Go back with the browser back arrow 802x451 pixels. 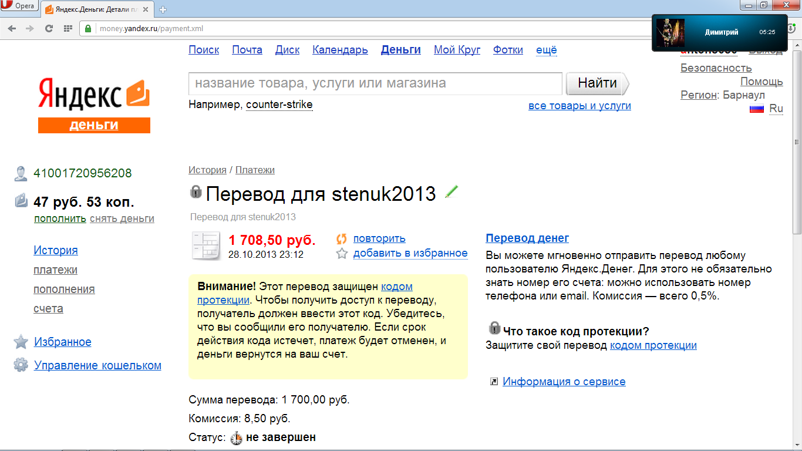click(13, 28)
